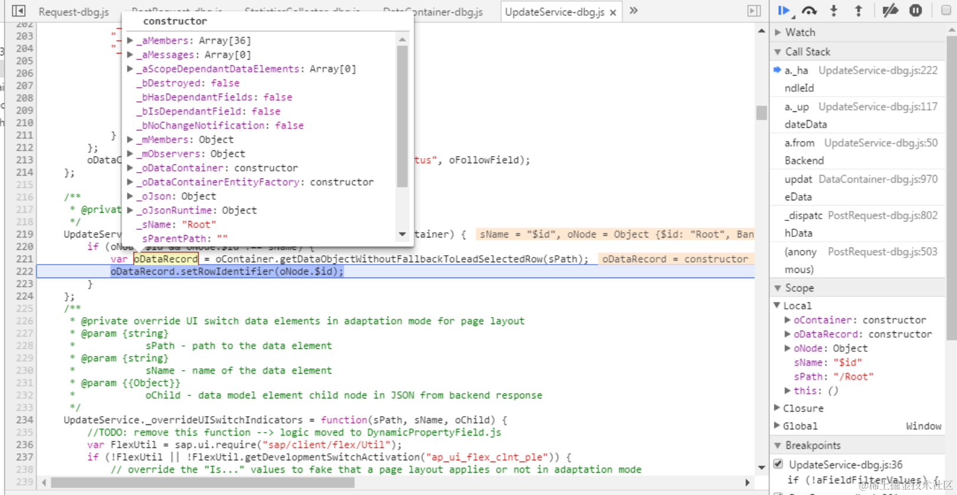
Task: Expand _oDataContainerEntityFactory in the tooltip
Action: coord(130,182)
